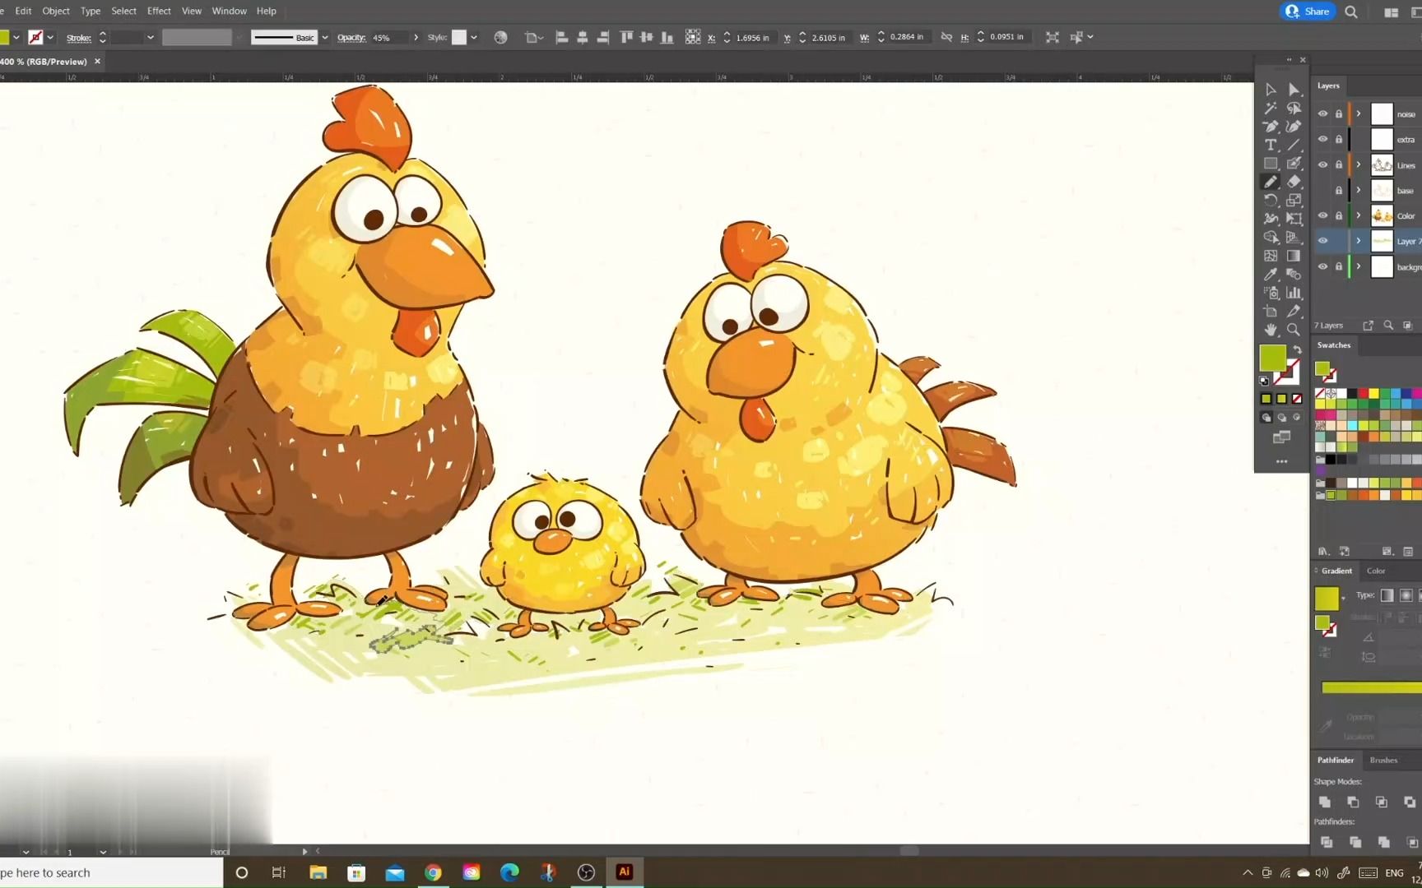
Task: Open the Select menu
Action: (123, 11)
